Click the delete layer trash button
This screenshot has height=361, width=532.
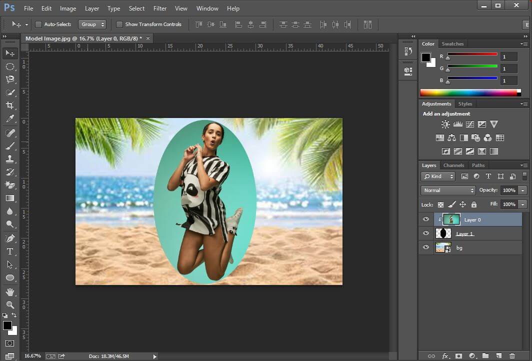coord(511,355)
